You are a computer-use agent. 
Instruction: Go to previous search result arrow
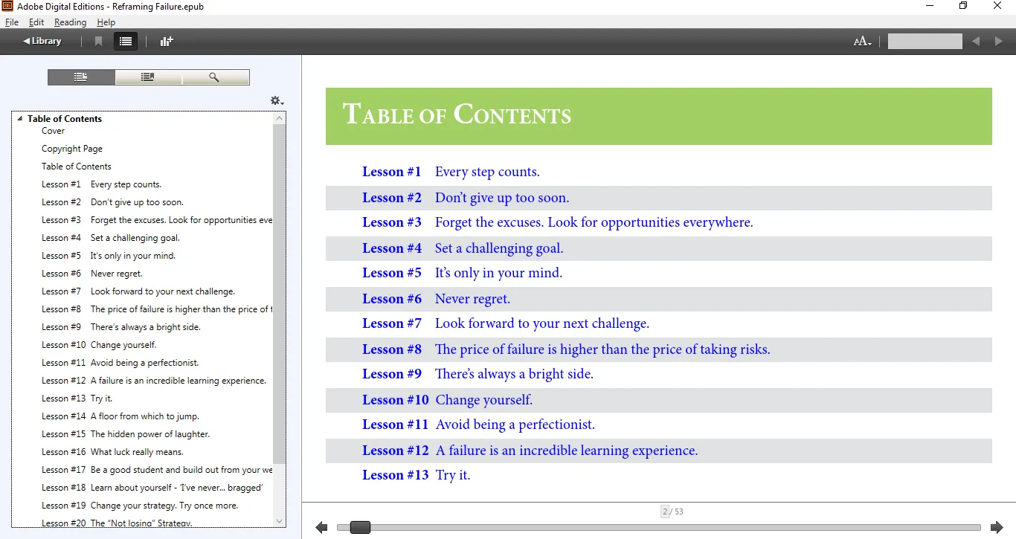pos(976,42)
